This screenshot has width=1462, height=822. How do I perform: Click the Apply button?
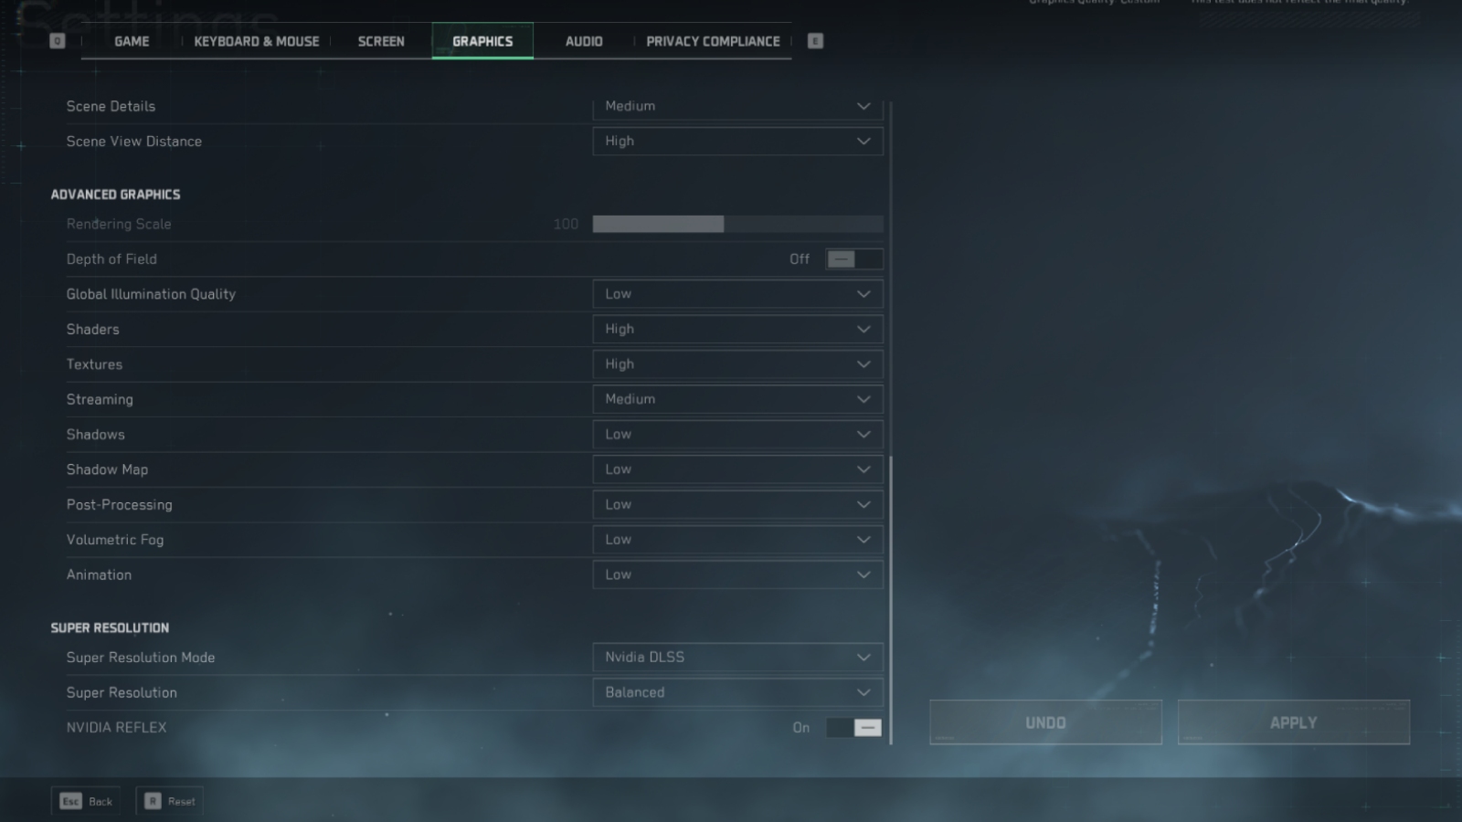pos(1293,722)
